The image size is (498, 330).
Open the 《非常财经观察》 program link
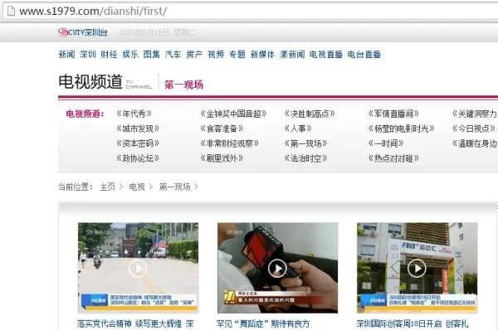[230, 143]
